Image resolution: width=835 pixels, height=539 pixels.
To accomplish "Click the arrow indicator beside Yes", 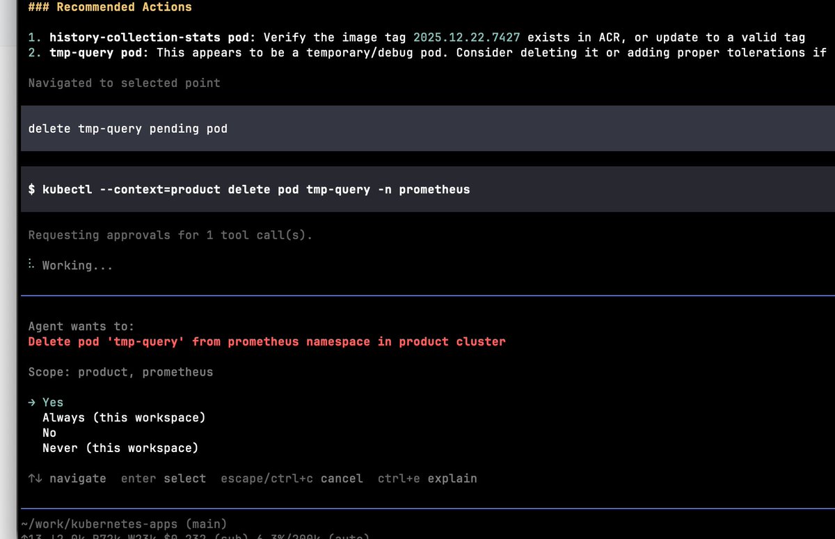I will (32, 403).
